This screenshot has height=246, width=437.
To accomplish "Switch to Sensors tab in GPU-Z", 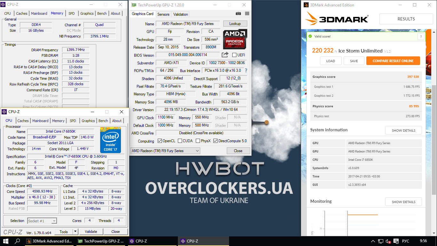I will point(163,14).
